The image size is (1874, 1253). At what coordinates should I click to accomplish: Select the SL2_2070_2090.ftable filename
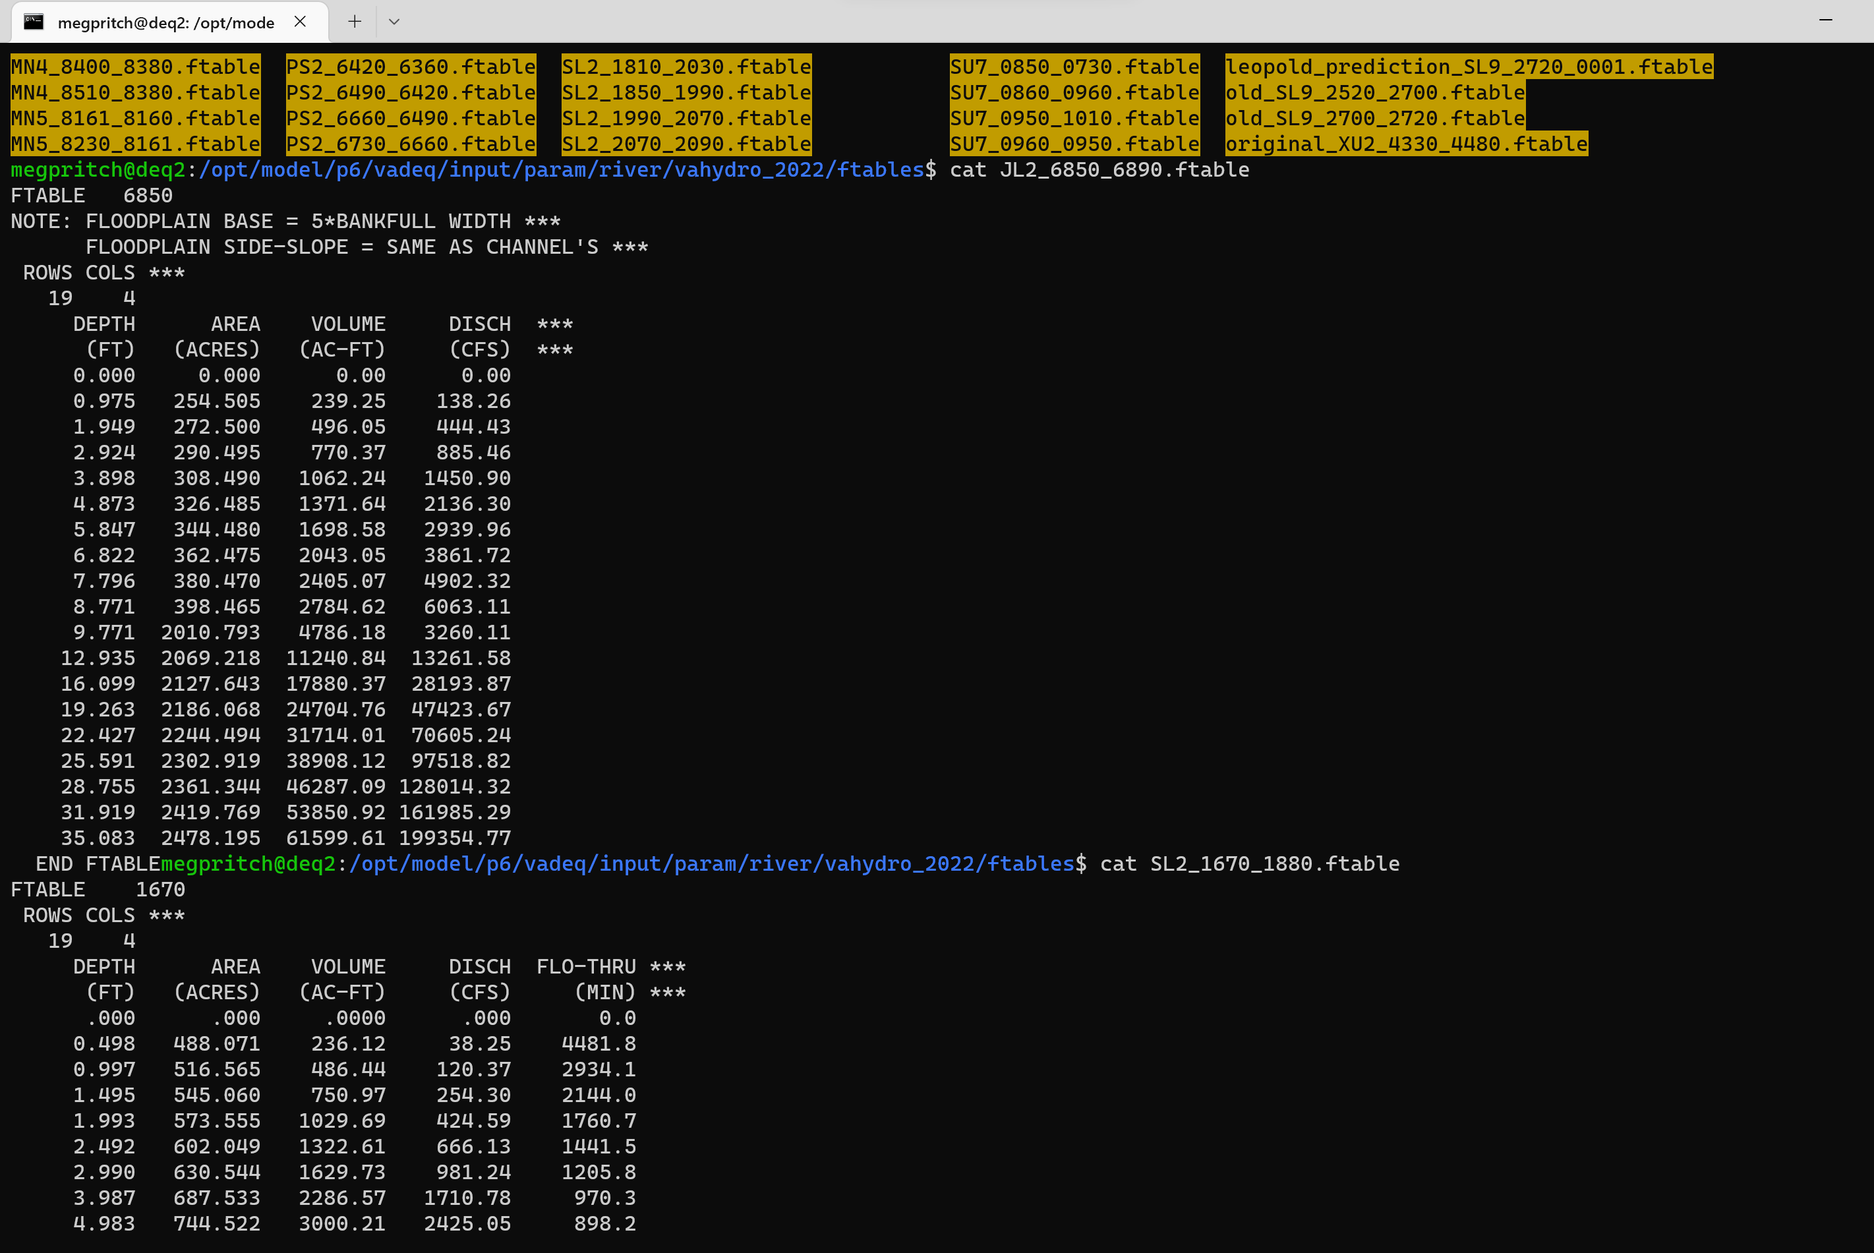[x=686, y=144]
